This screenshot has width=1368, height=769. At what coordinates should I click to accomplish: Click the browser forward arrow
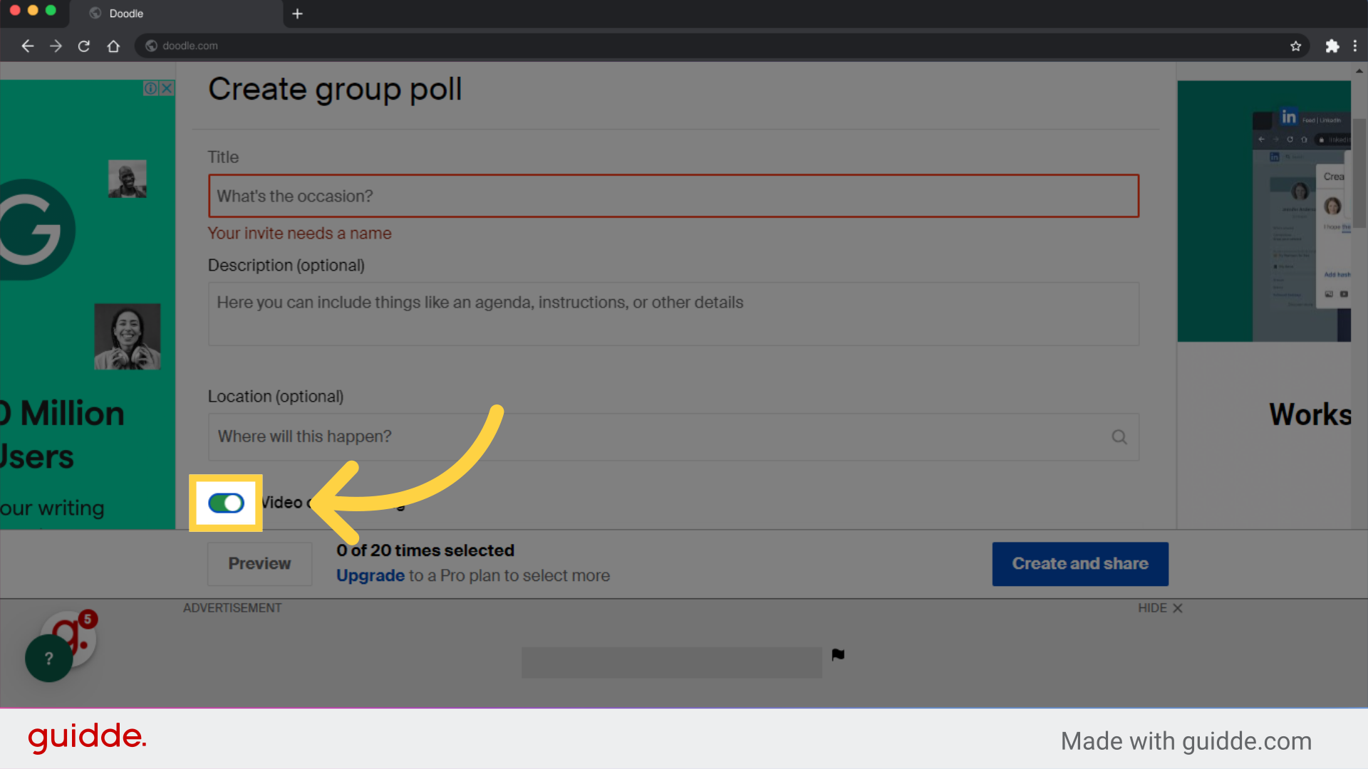point(56,46)
